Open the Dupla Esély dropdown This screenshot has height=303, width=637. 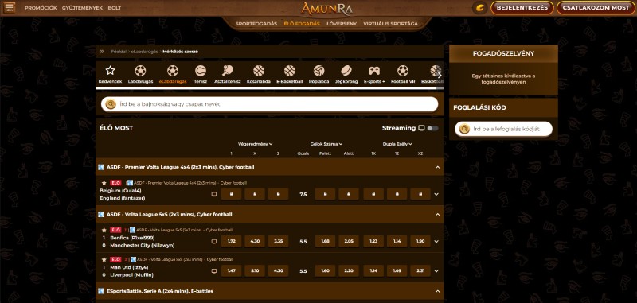tap(397, 144)
